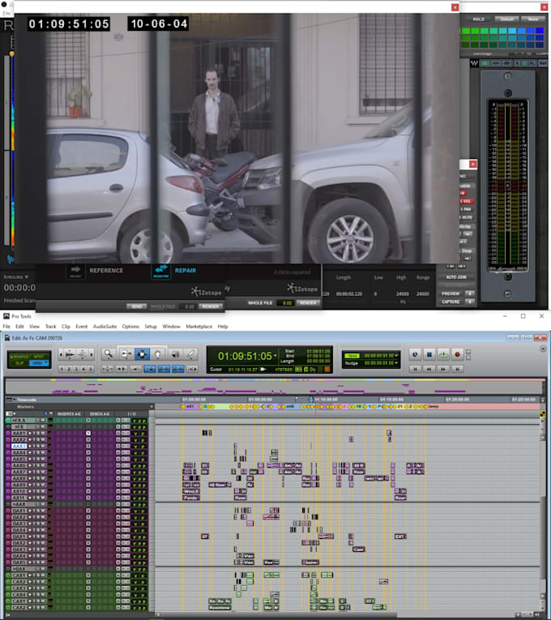The width and height of the screenshot is (551, 620).
Task: Click the Fast Forward transport button
Action: click(443, 369)
